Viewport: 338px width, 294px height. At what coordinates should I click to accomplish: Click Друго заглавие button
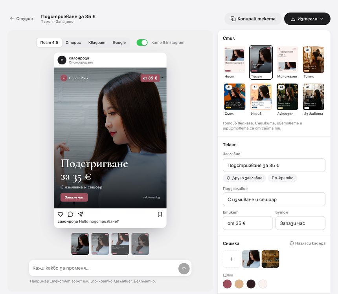click(244, 178)
